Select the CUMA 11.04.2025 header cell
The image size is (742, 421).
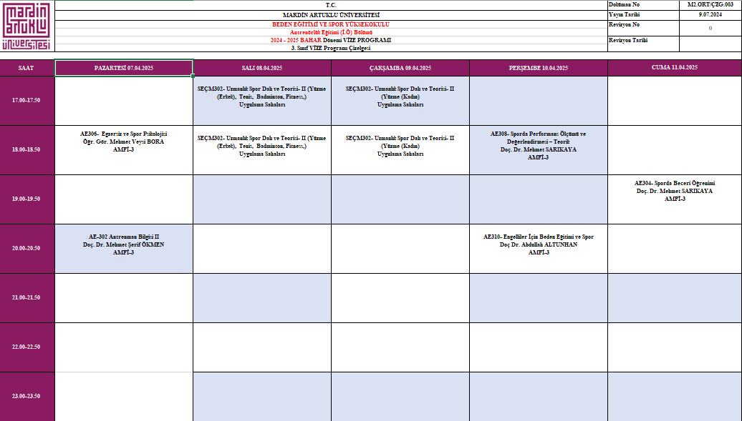tap(675, 68)
